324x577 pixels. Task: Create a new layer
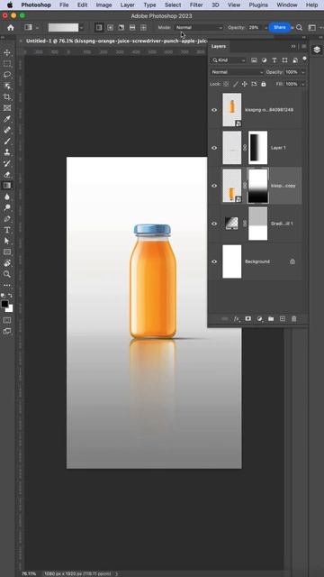pos(282,318)
